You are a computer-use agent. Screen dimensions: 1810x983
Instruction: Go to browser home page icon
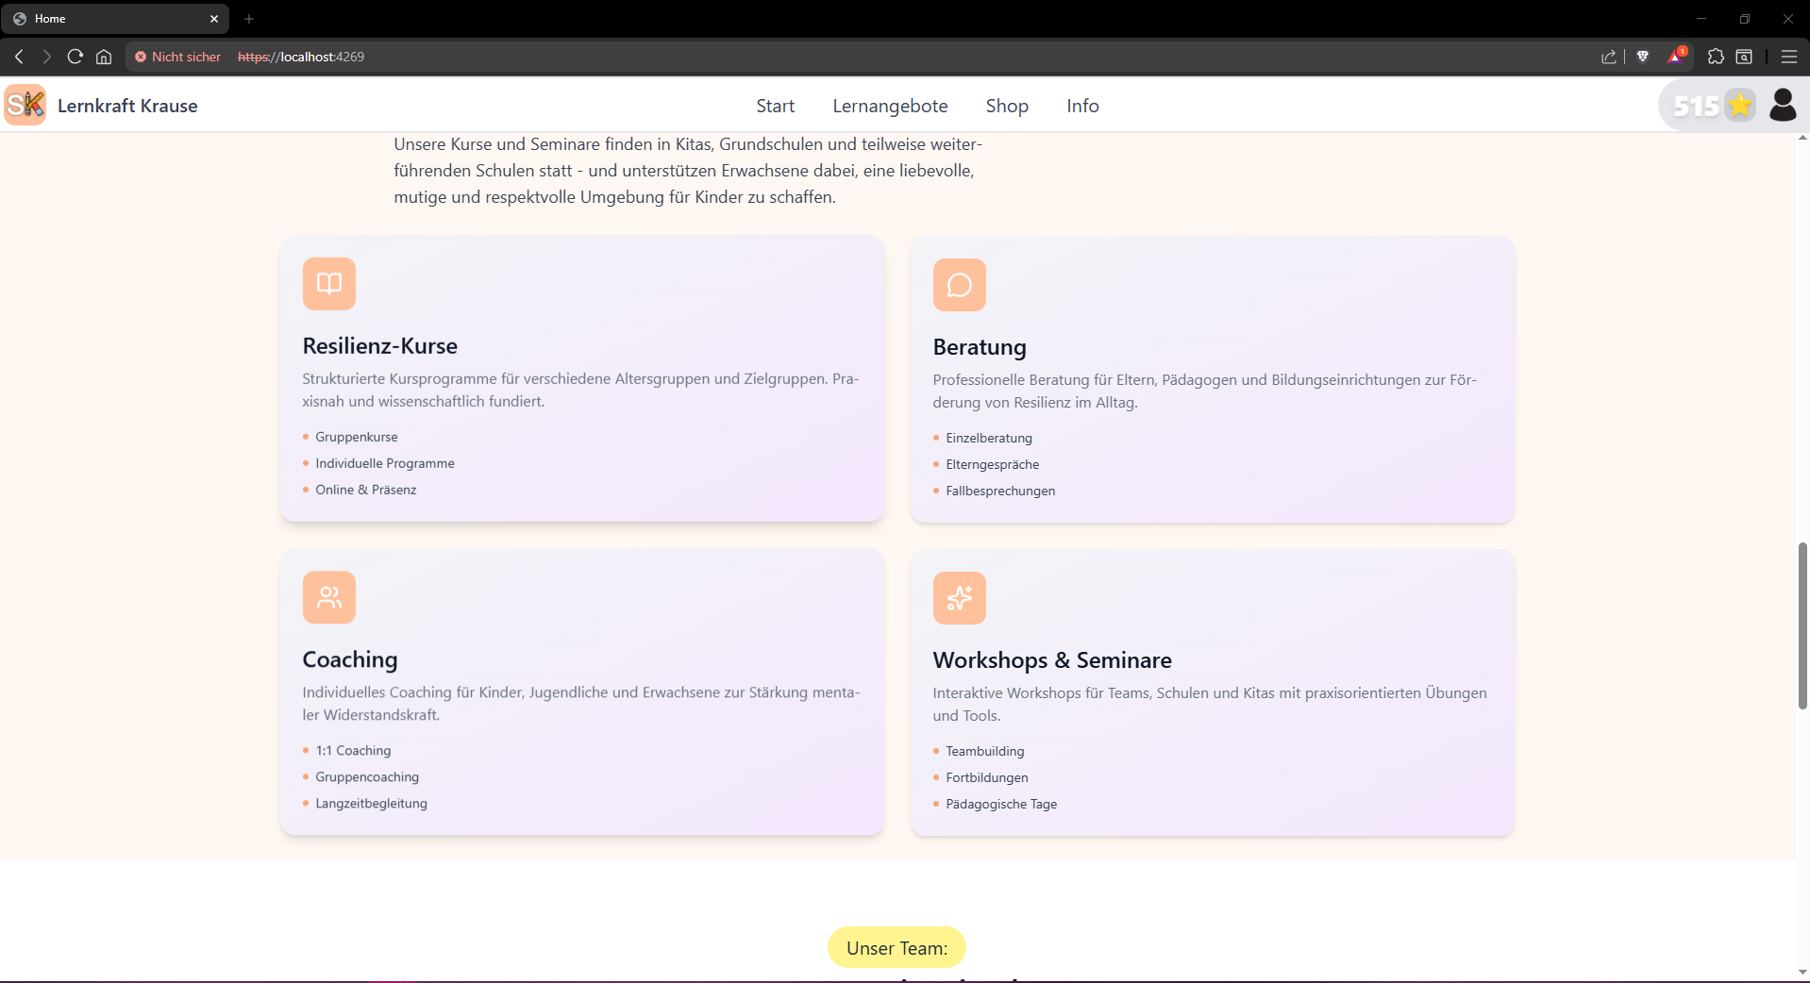(104, 57)
